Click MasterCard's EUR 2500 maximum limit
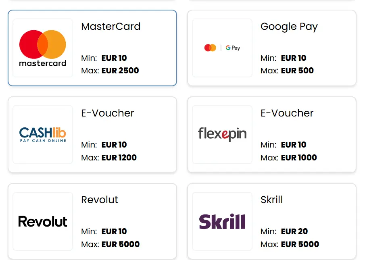 coord(120,71)
